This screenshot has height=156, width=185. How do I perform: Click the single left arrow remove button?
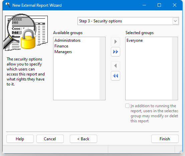(116, 66)
